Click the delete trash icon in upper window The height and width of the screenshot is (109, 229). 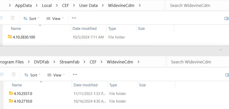[x=13, y=18]
